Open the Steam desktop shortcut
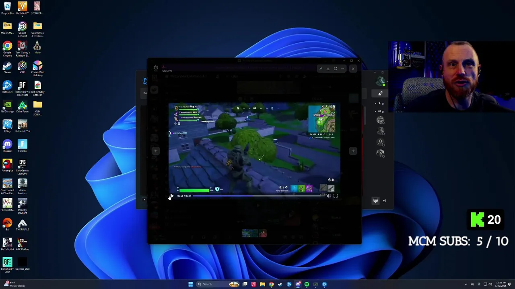Screen dimensions: 515x289 click(7, 67)
